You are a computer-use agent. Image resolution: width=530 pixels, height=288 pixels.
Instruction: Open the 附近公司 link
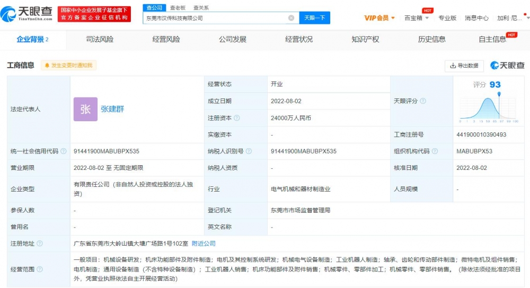(204, 244)
